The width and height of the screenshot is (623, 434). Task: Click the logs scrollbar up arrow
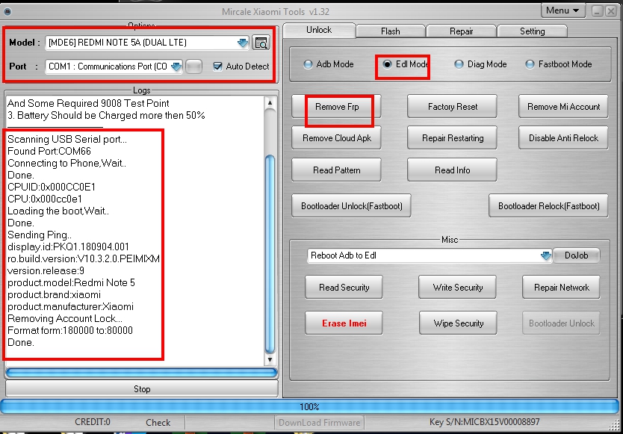(270, 103)
